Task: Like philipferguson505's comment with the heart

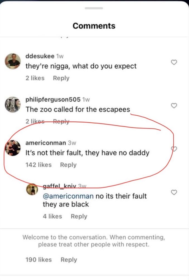Action: (174, 106)
